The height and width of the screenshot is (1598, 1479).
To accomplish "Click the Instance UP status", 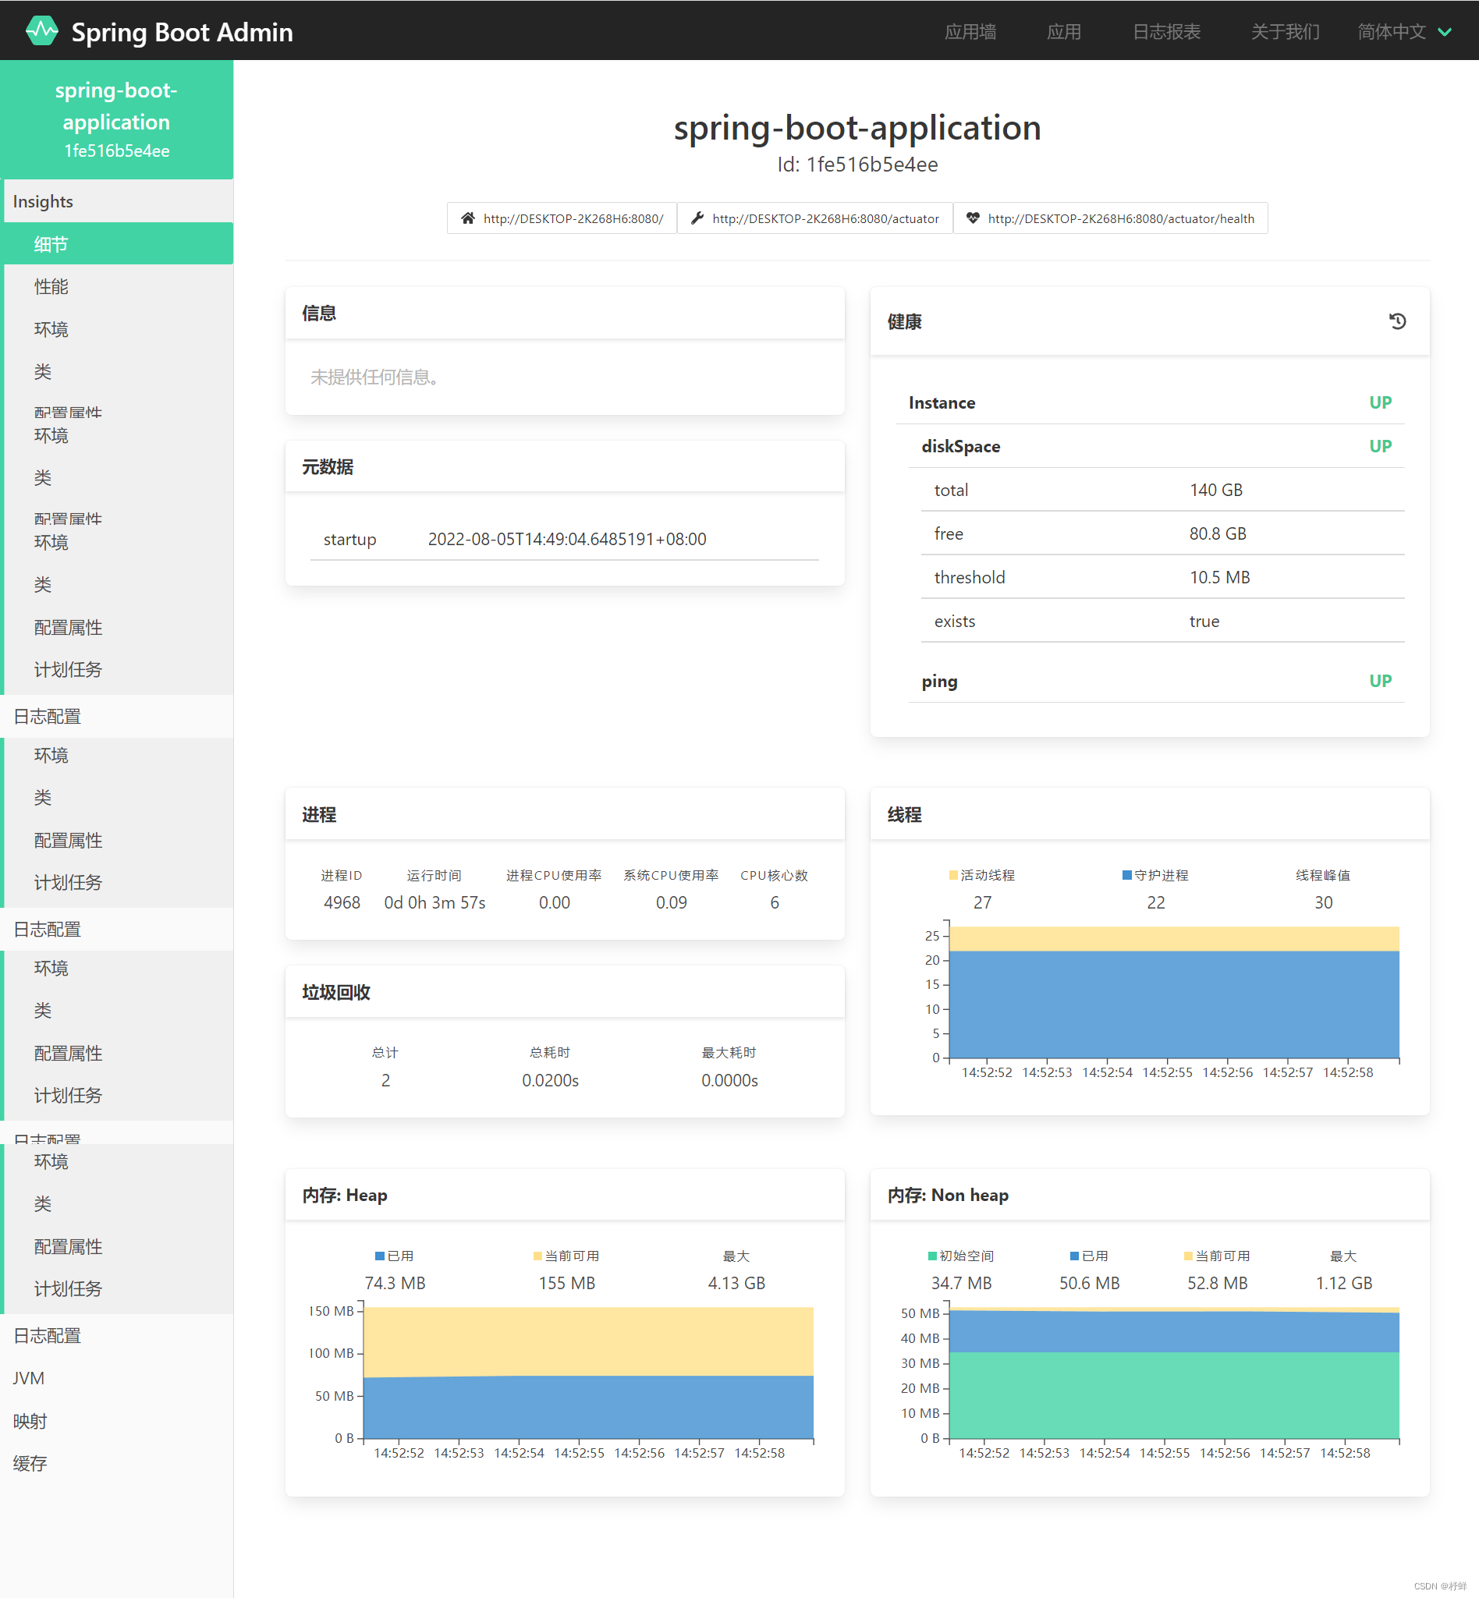I will pos(1380,402).
